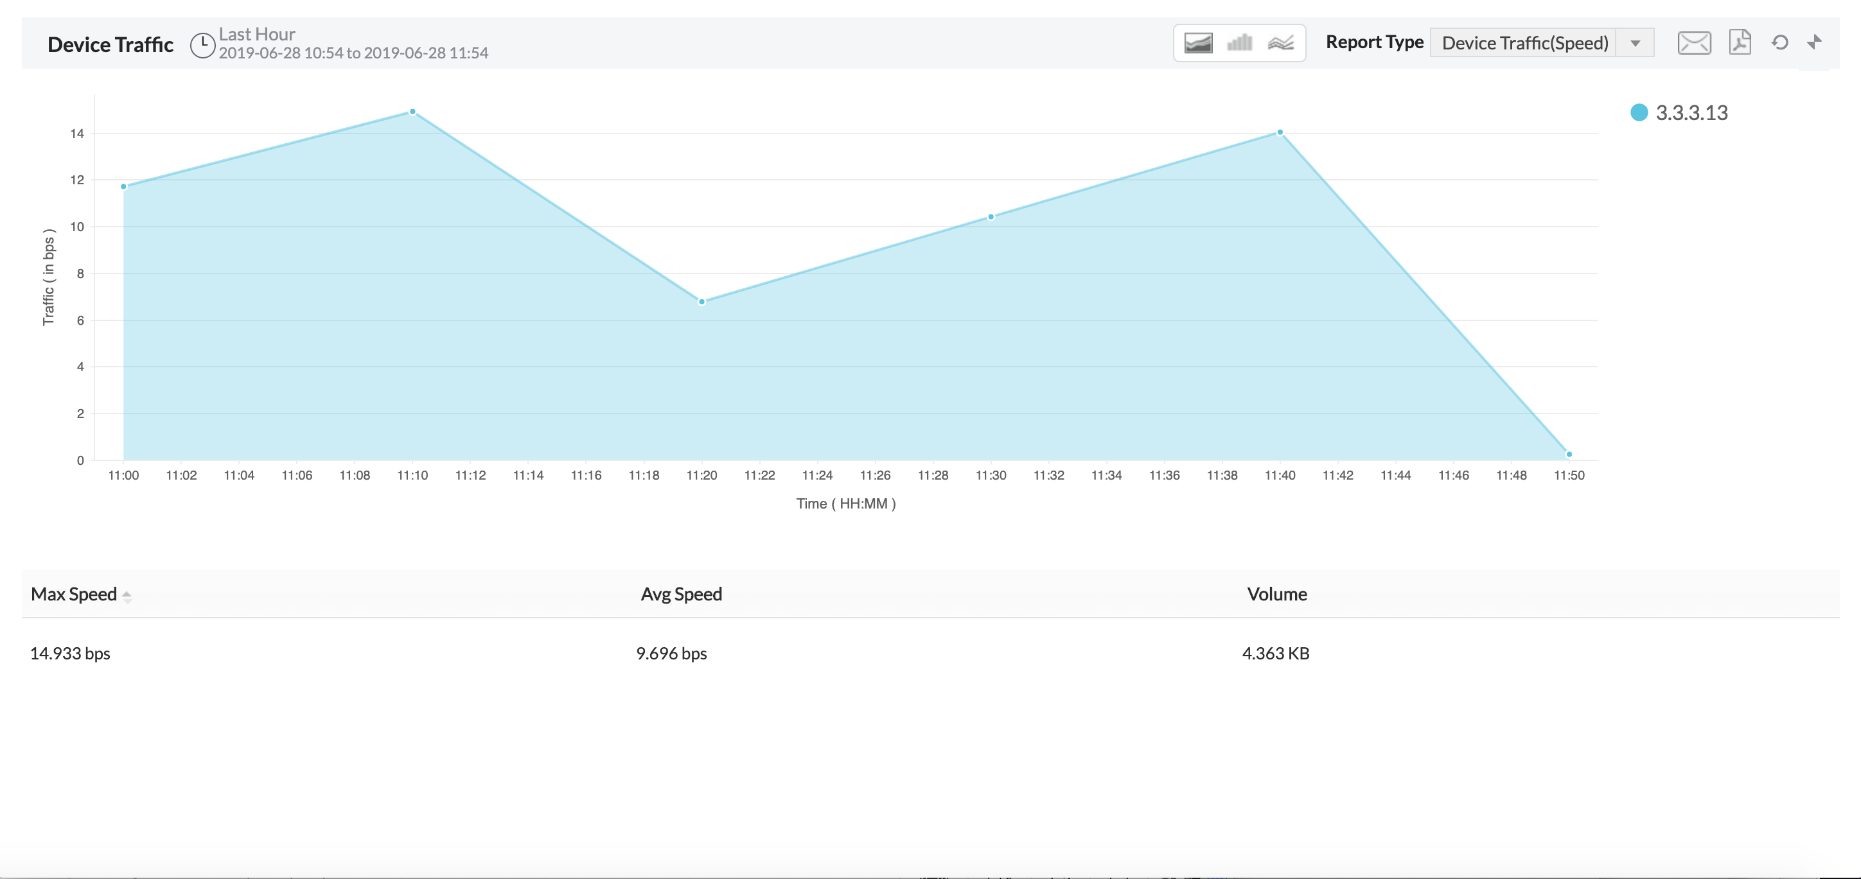
Task: Email this report via envelope icon
Action: [x=1693, y=43]
